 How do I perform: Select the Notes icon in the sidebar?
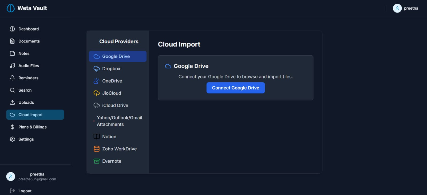(x=12, y=53)
